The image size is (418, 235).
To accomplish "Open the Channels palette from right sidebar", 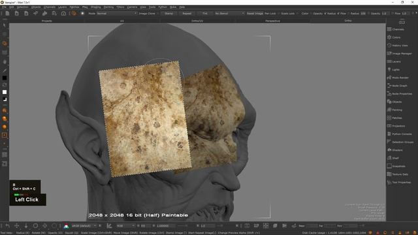I will pyautogui.click(x=396, y=29).
